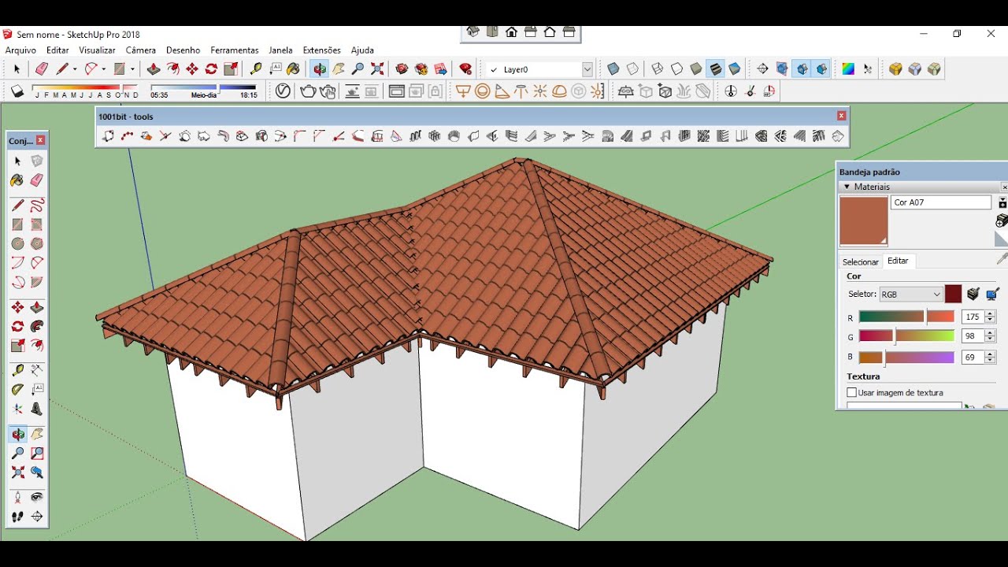Viewport: 1008px width, 567px height.
Task: Switch to the Selecionar tab
Action: point(860,261)
